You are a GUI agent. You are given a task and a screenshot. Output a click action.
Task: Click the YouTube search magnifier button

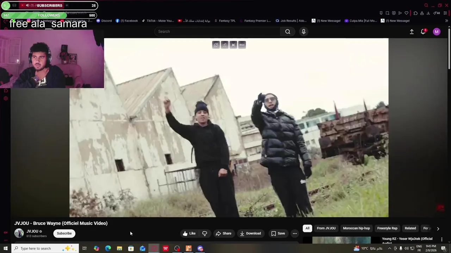point(288,32)
